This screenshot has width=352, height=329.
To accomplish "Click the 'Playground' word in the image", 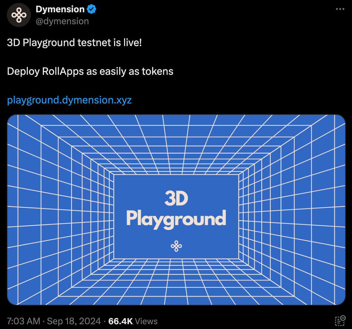I will pos(176,219).
